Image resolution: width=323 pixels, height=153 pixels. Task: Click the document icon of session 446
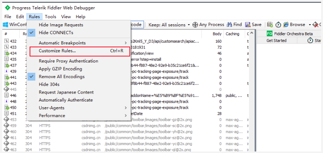[x=6, y=95]
